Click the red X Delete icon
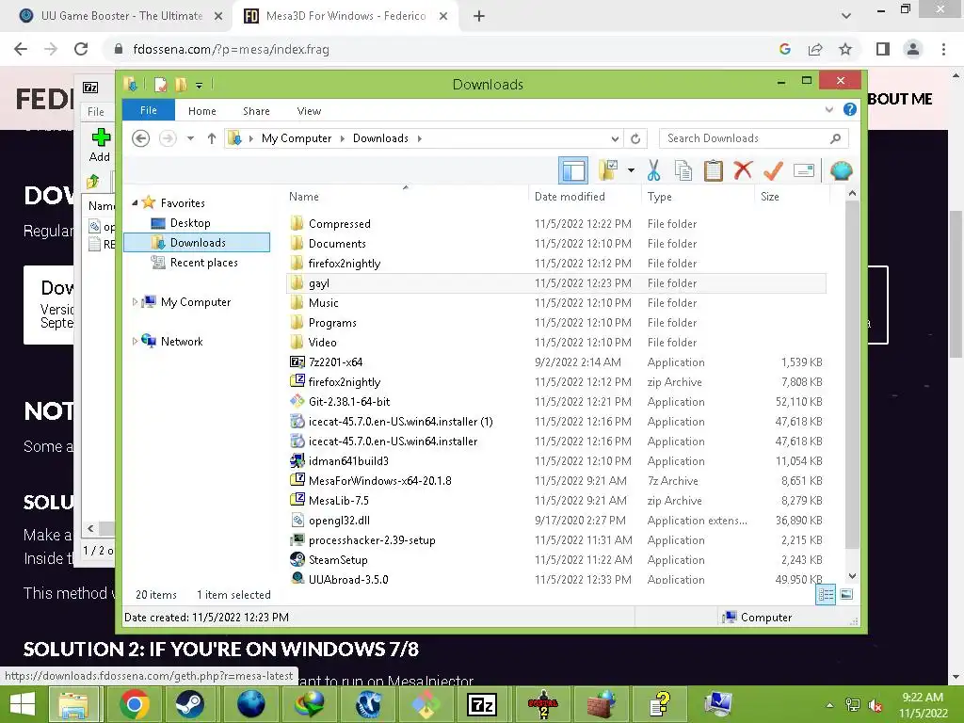Screen dimensions: 964x723 [743, 169]
